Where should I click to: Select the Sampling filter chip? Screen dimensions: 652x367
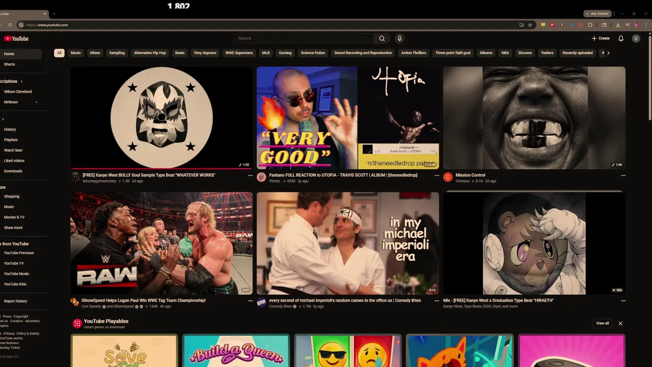tap(117, 53)
